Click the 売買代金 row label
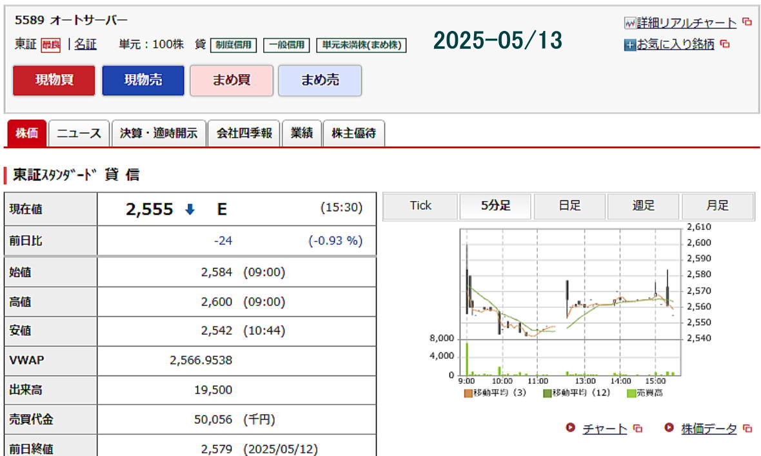The image size is (761, 456). coord(31,419)
